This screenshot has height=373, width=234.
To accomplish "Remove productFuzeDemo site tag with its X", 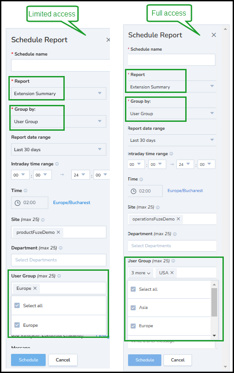I will point(58,232).
